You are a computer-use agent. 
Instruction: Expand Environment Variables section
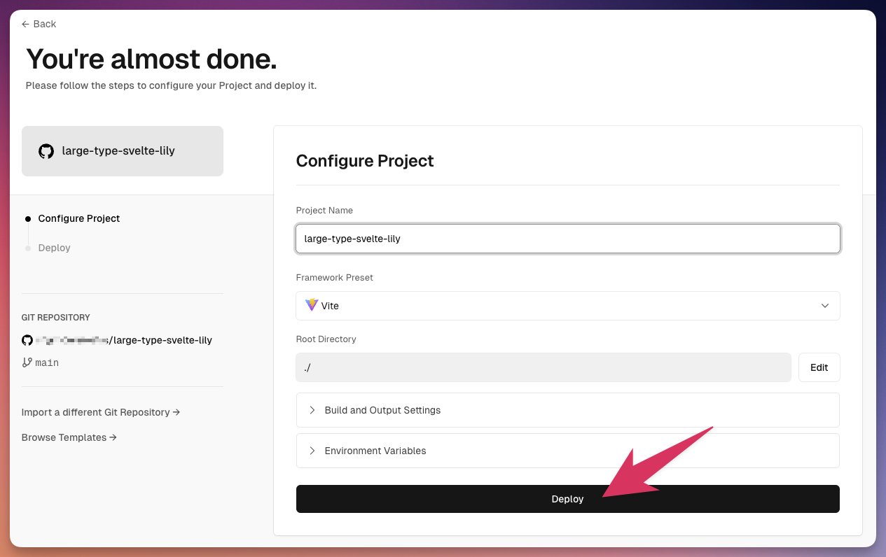pos(568,451)
